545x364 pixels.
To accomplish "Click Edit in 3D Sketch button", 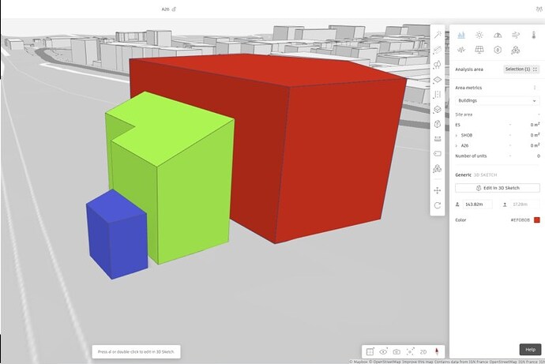I will pyautogui.click(x=498, y=188).
